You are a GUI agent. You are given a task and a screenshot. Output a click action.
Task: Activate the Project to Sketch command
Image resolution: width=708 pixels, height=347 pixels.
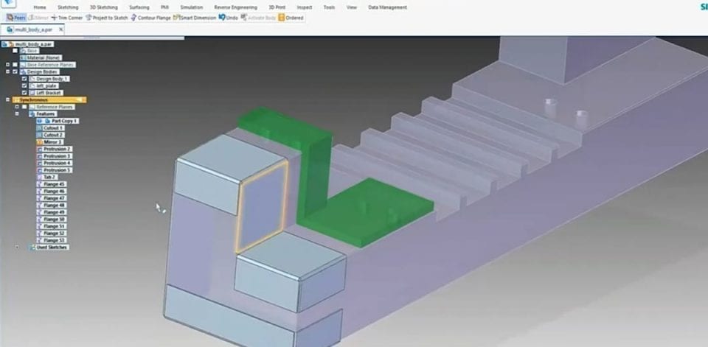click(x=107, y=18)
